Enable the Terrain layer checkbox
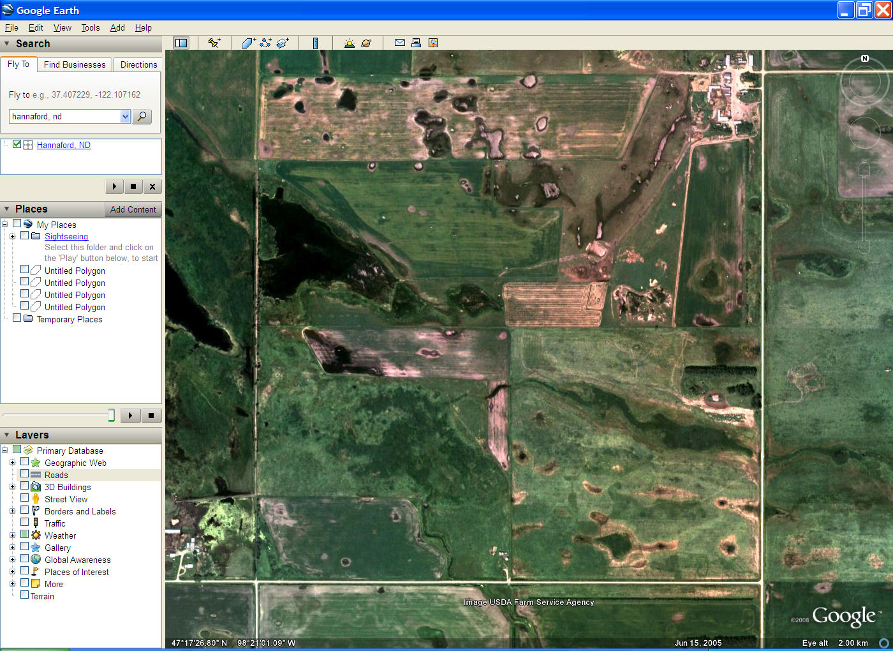Viewport: 893px width, 651px height. 24,595
